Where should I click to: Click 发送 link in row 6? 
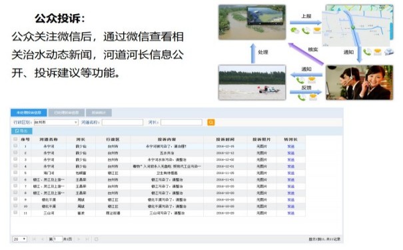(290, 180)
